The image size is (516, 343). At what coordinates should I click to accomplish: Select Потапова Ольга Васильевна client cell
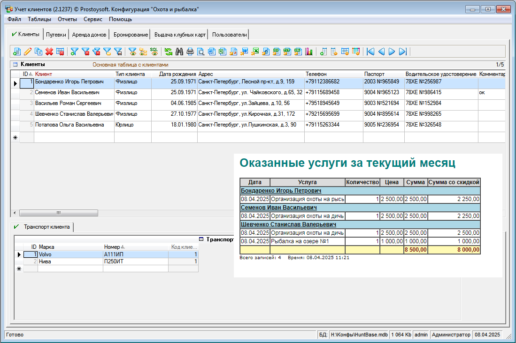coord(69,125)
